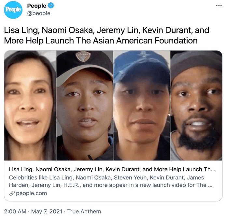Viewport: 226px width, 216px height.
Task: Open the three-dot more options menu
Action: tap(219, 6)
